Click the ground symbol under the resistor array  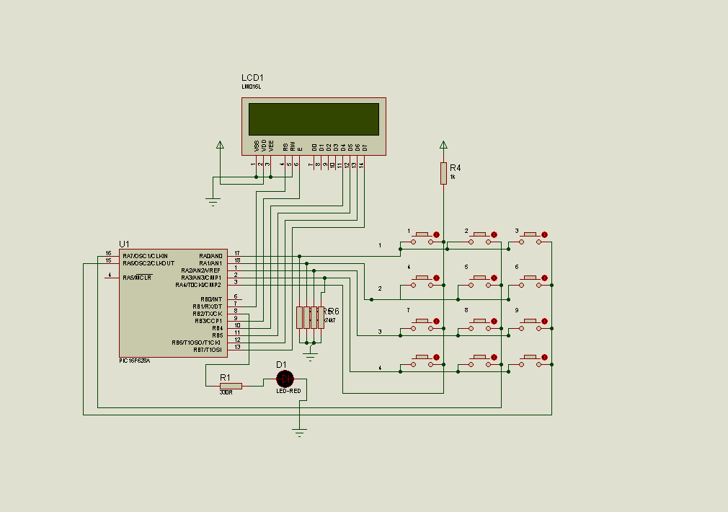click(x=310, y=357)
